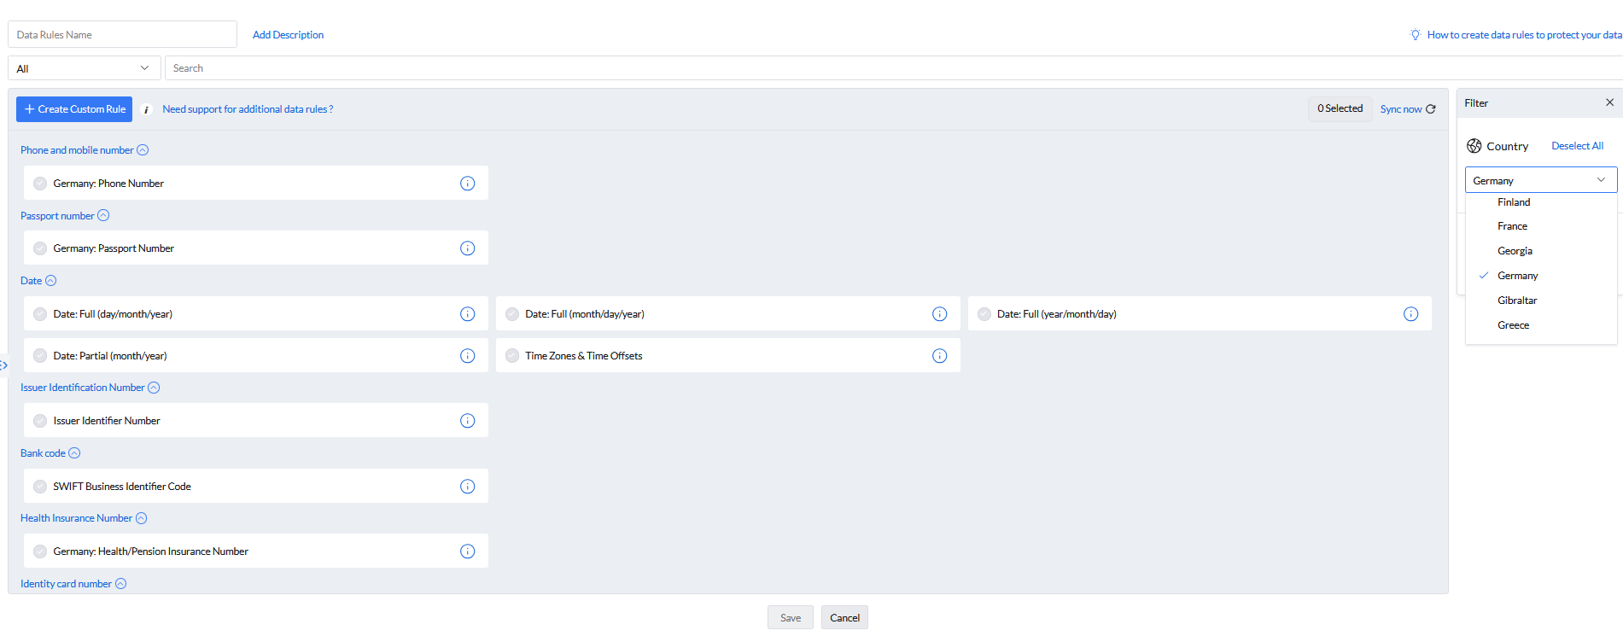This screenshot has width=1623, height=636.
Task: Select the Germany: Passport Number rule
Action: pos(40,248)
